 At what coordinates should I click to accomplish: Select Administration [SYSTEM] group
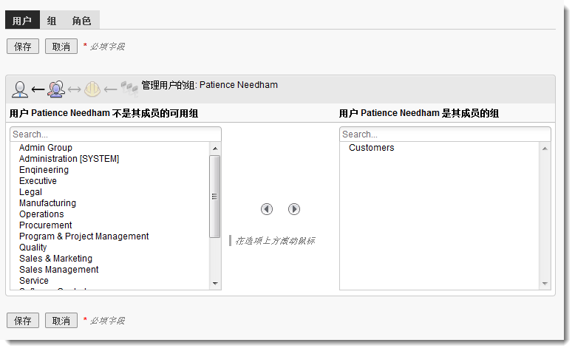(69, 159)
